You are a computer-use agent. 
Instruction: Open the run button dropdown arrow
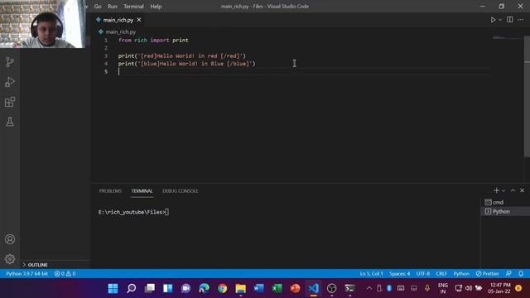pyautogui.click(x=500, y=20)
